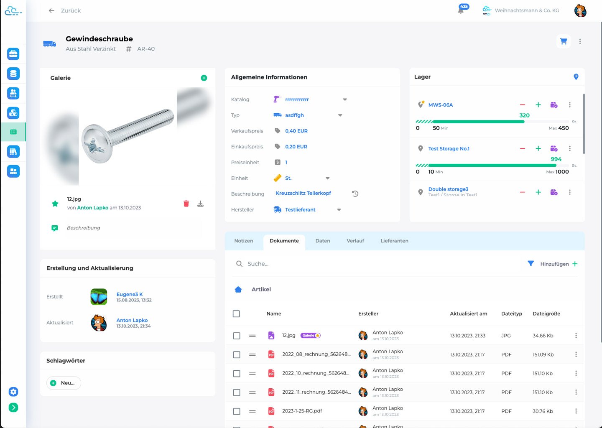Add a new Schlagwort with Neu...
602x428 pixels.
click(64, 383)
